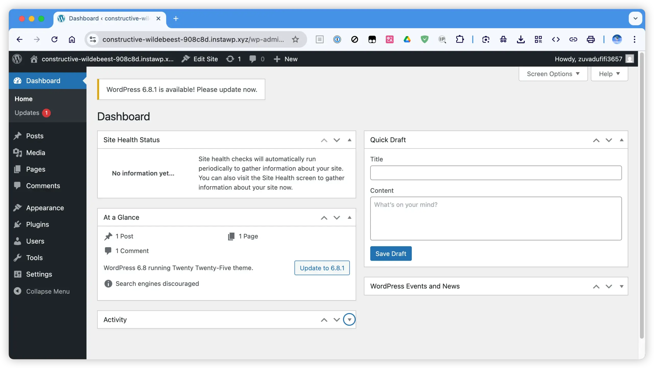Open the Help dropdown tab

[x=609, y=74]
